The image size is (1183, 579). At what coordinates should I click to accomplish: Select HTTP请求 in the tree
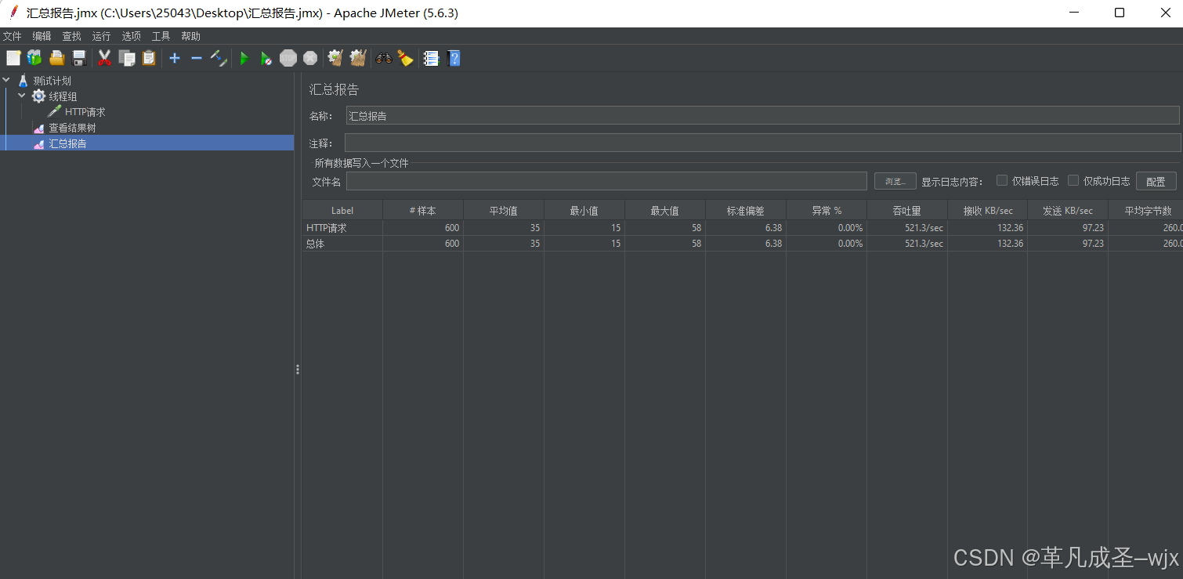coord(85,112)
